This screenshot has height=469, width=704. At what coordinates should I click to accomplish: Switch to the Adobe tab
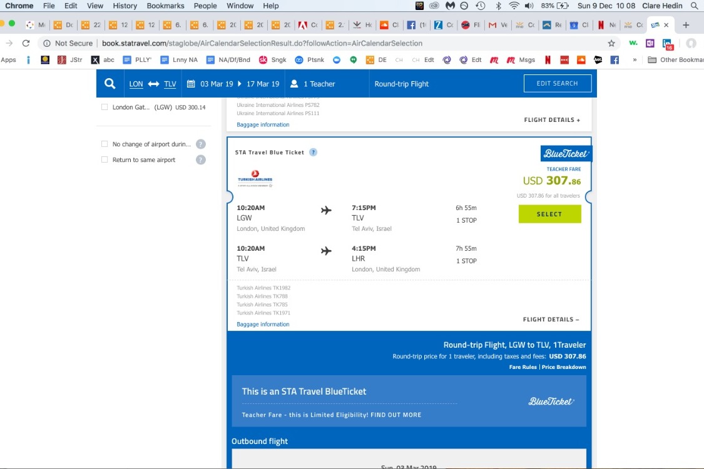pos(307,25)
